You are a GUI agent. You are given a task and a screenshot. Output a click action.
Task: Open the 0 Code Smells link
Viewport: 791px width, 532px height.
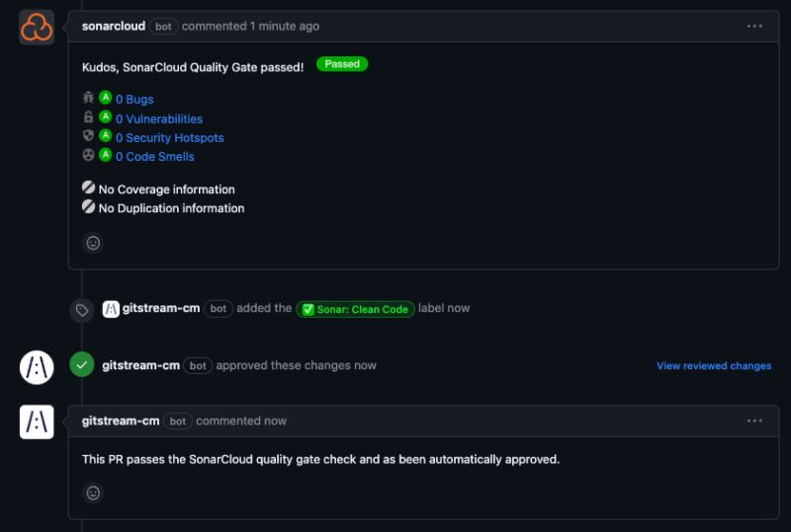pos(154,157)
